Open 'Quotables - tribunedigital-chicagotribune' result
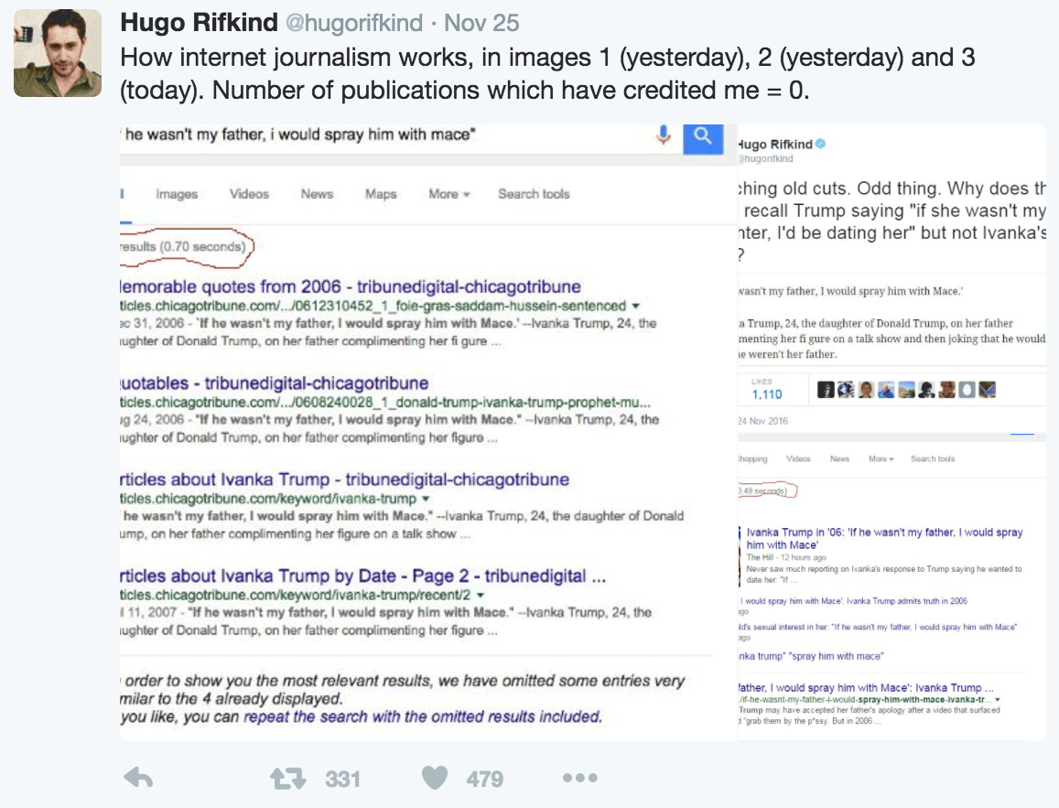The image size is (1059, 808). [275, 383]
